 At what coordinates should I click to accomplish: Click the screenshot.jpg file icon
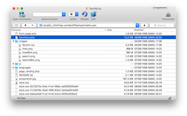pos(17,79)
